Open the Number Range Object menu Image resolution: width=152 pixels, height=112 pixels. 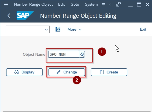click(33, 5)
